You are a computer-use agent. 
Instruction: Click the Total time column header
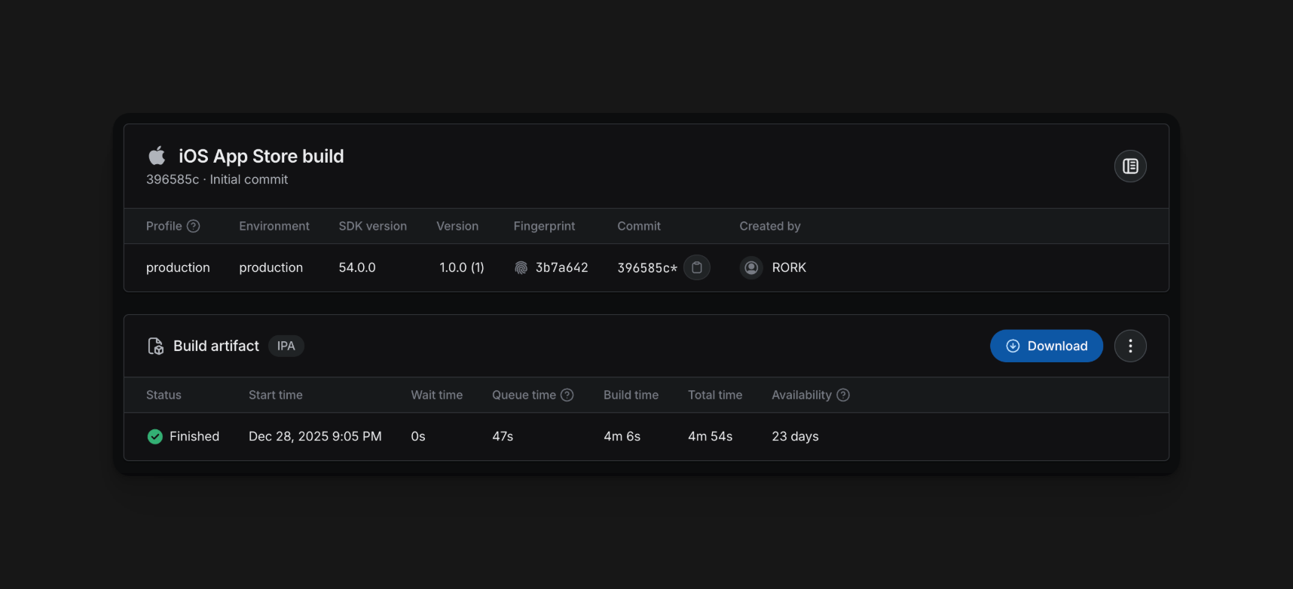click(x=715, y=395)
